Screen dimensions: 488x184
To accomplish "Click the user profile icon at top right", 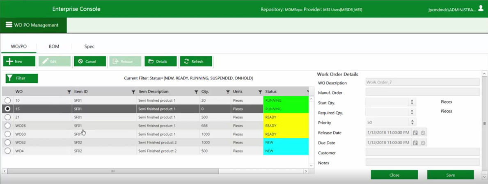I will click(x=481, y=9).
